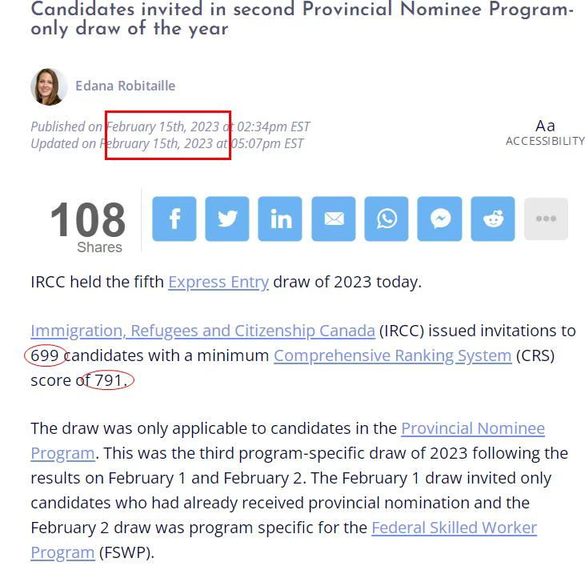Share article via email icon
This screenshot has width=585, height=570.
click(x=334, y=219)
